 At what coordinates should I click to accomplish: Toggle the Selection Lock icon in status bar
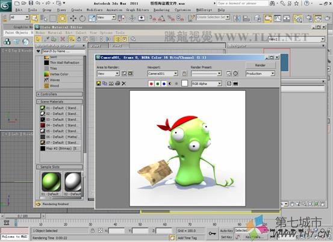[x=93, y=231]
